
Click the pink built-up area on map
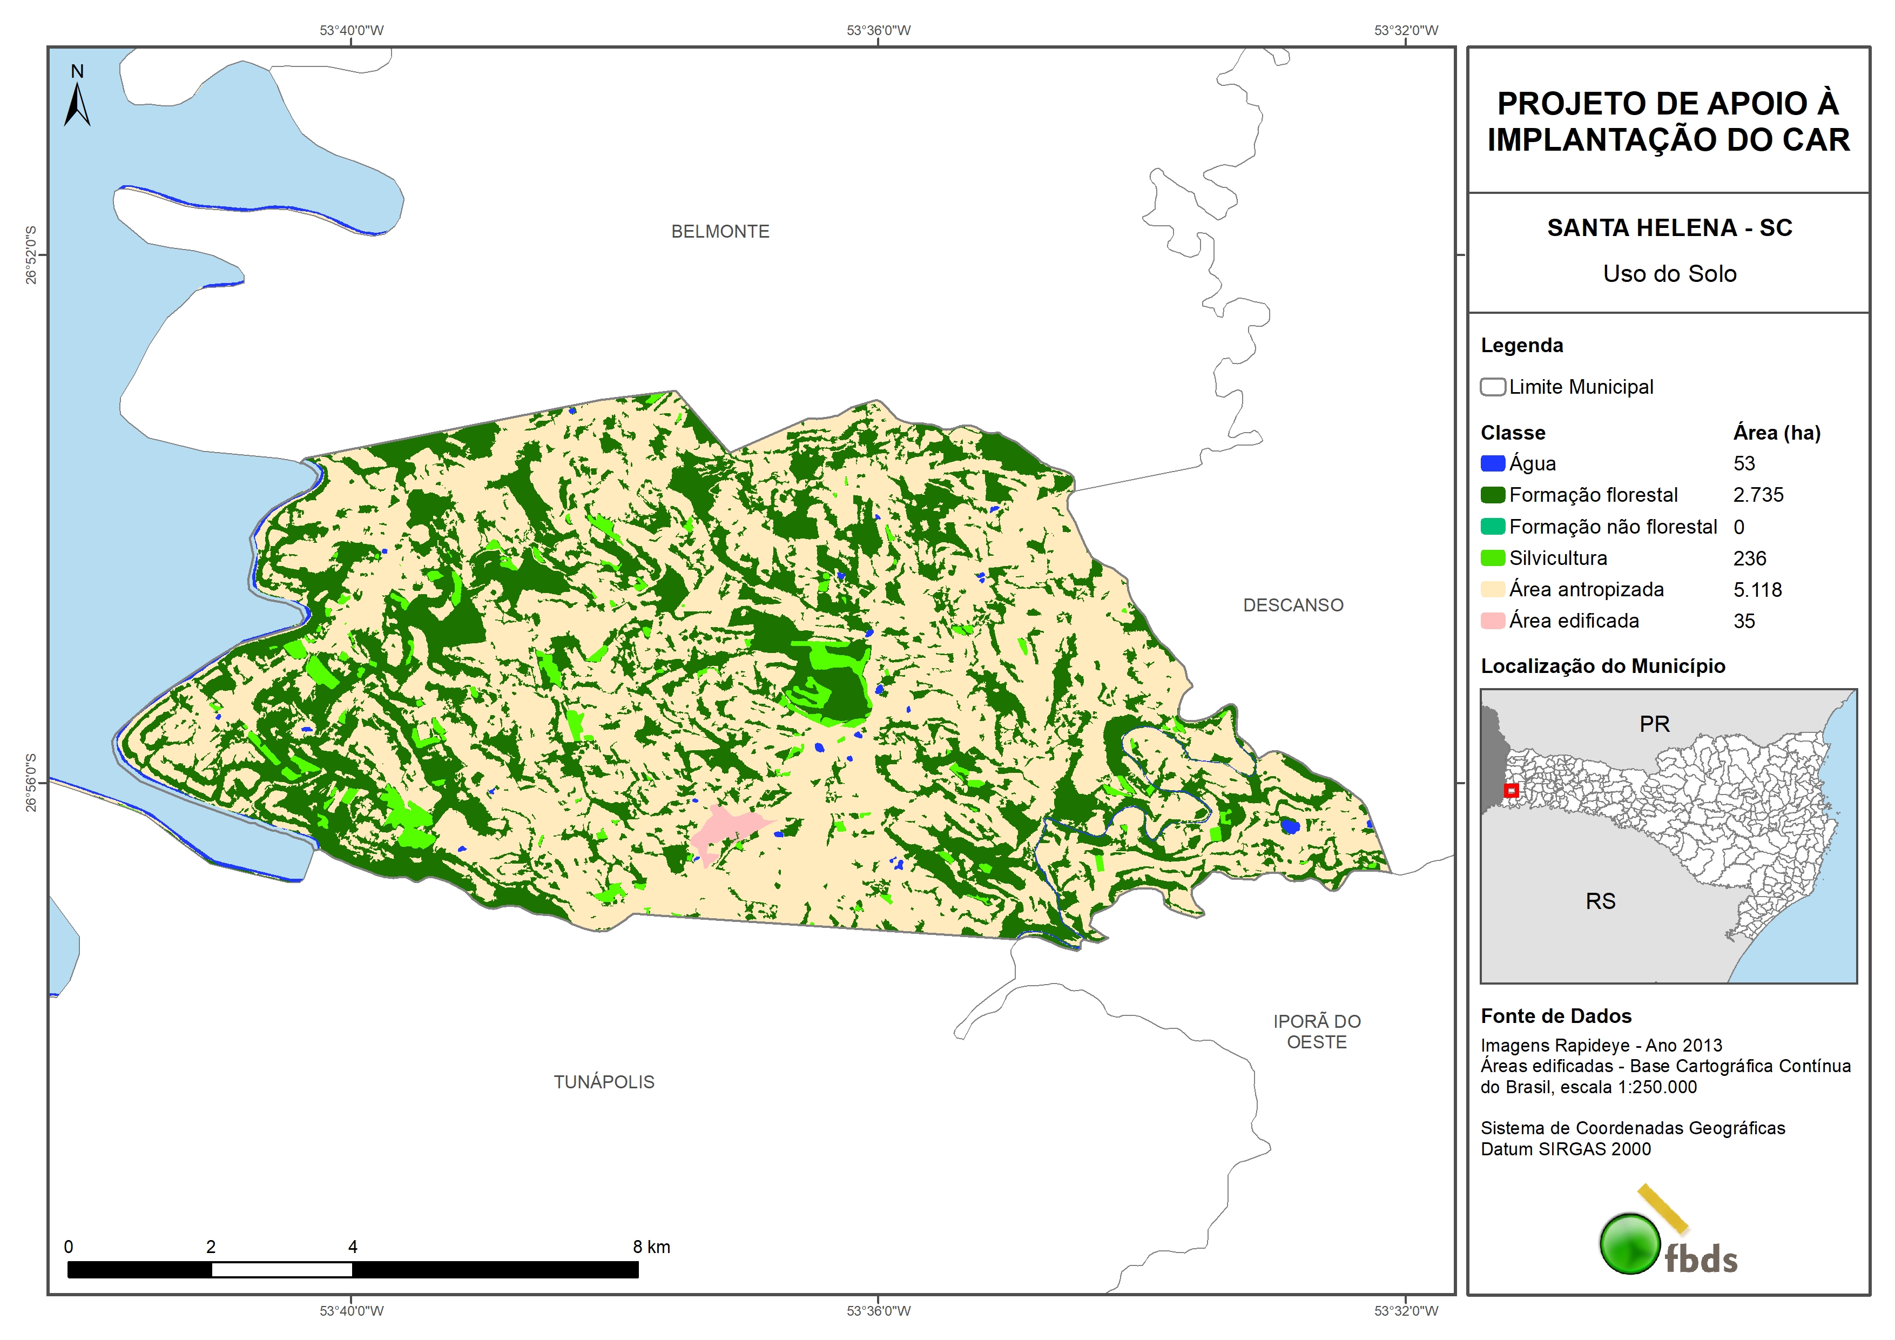point(724,829)
